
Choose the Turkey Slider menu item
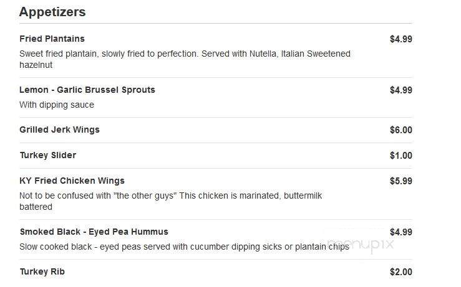(x=48, y=155)
